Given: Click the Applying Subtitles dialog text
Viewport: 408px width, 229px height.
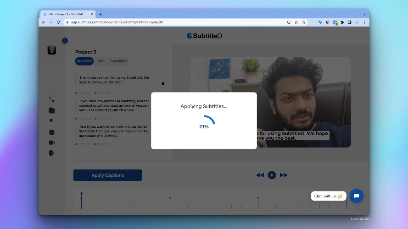Looking at the screenshot, I should click(x=204, y=106).
